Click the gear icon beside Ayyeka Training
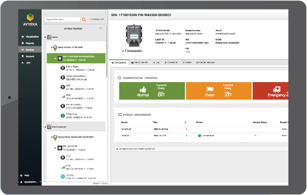The image size is (307, 195). click(100, 28)
